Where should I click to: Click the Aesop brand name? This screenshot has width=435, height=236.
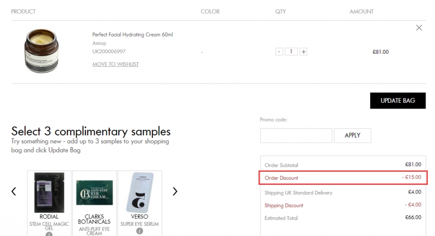[x=99, y=44]
